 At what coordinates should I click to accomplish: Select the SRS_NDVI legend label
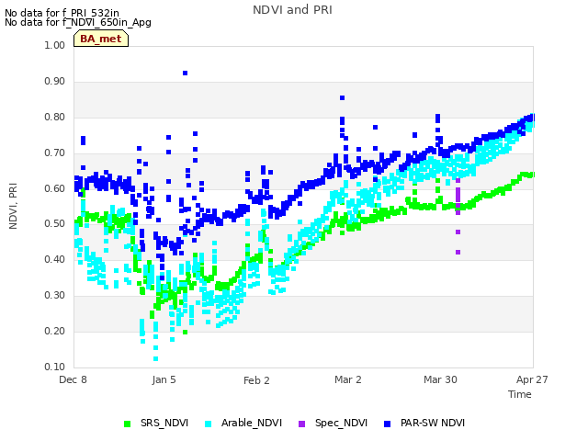164,423
